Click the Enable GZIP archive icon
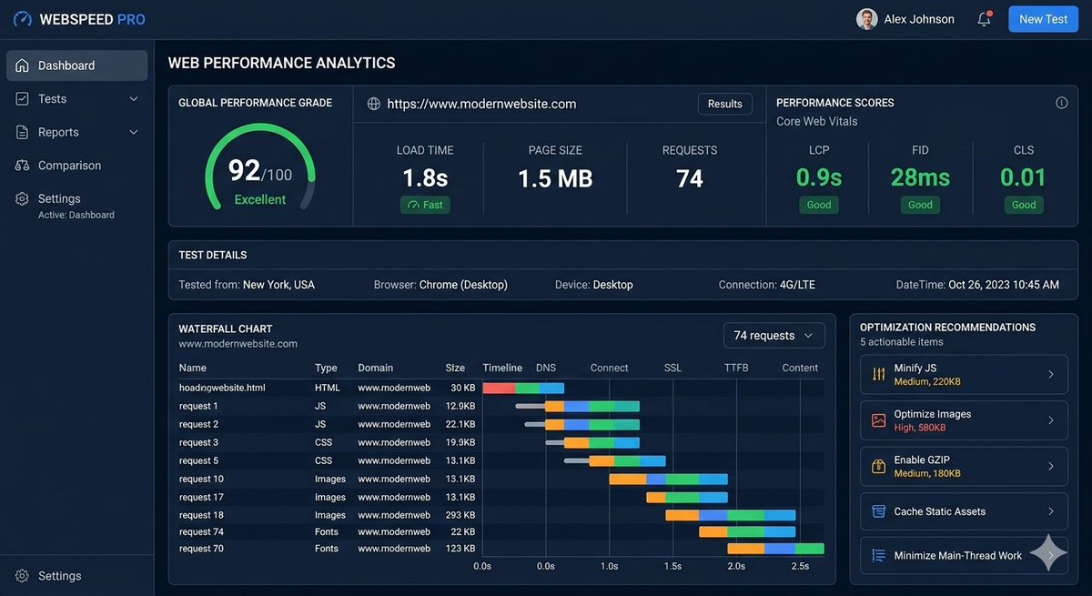Image resolution: width=1092 pixels, height=596 pixels. click(878, 466)
